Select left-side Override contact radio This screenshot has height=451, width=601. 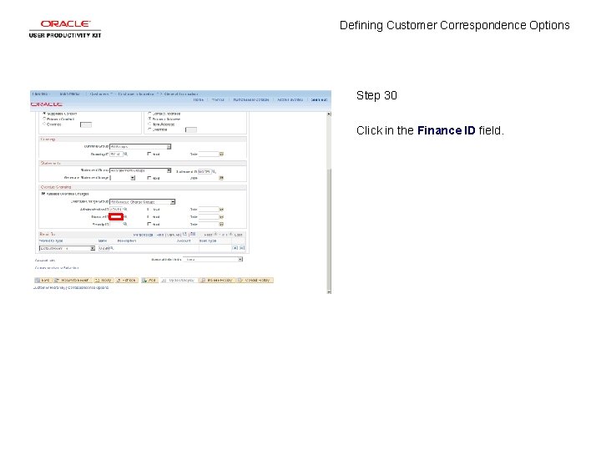click(x=44, y=124)
